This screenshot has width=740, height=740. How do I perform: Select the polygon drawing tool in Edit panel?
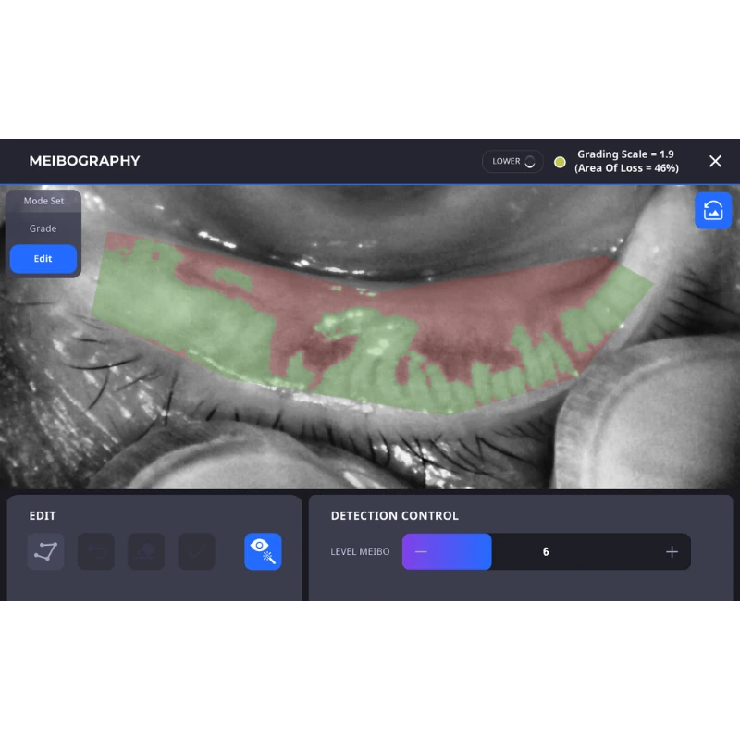coord(46,551)
